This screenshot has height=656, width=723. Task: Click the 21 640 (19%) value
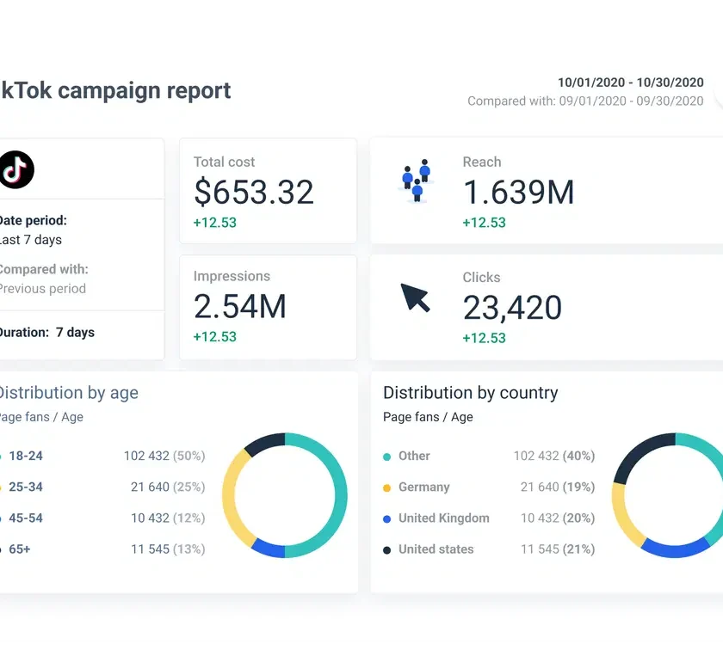[558, 487]
